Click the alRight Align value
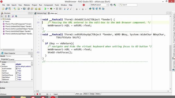 click(x=18, y=64)
